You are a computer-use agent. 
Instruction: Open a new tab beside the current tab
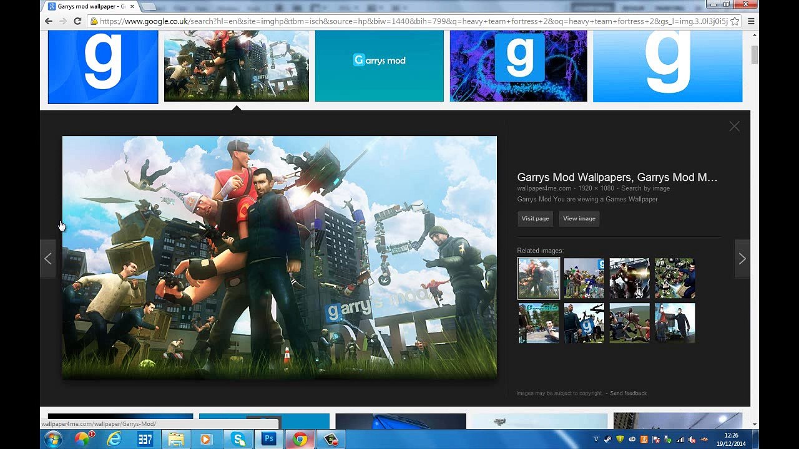[149, 6]
